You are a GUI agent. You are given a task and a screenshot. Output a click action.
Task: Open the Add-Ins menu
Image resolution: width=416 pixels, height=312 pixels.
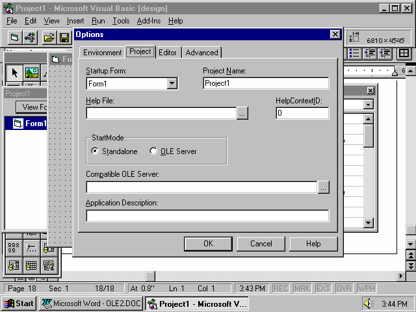coord(149,21)
